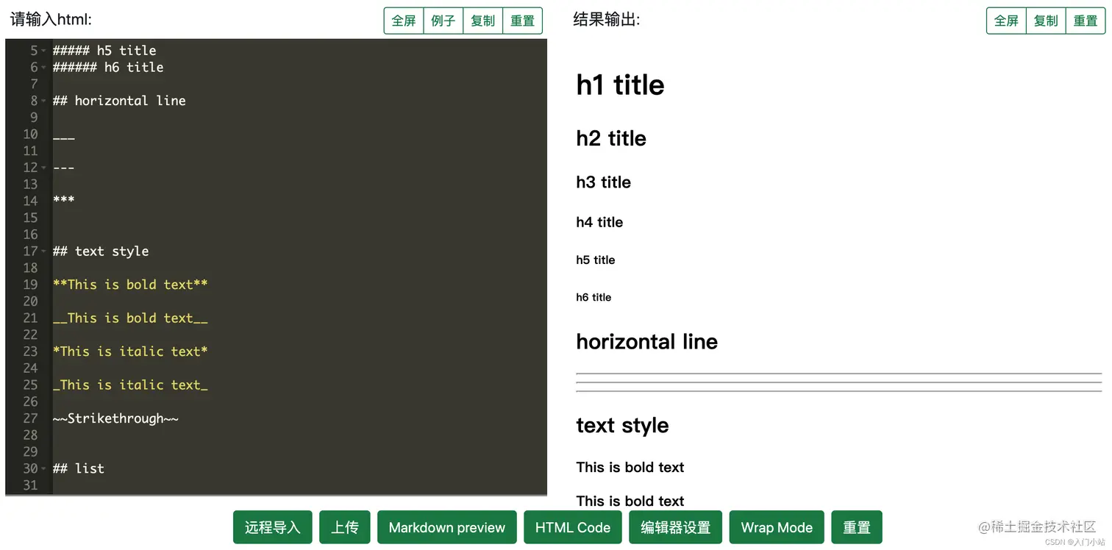This screenshot has height=550, width=1112.
Task: Click 'horizontal line' heading in the output
Action: click(647, 342)
